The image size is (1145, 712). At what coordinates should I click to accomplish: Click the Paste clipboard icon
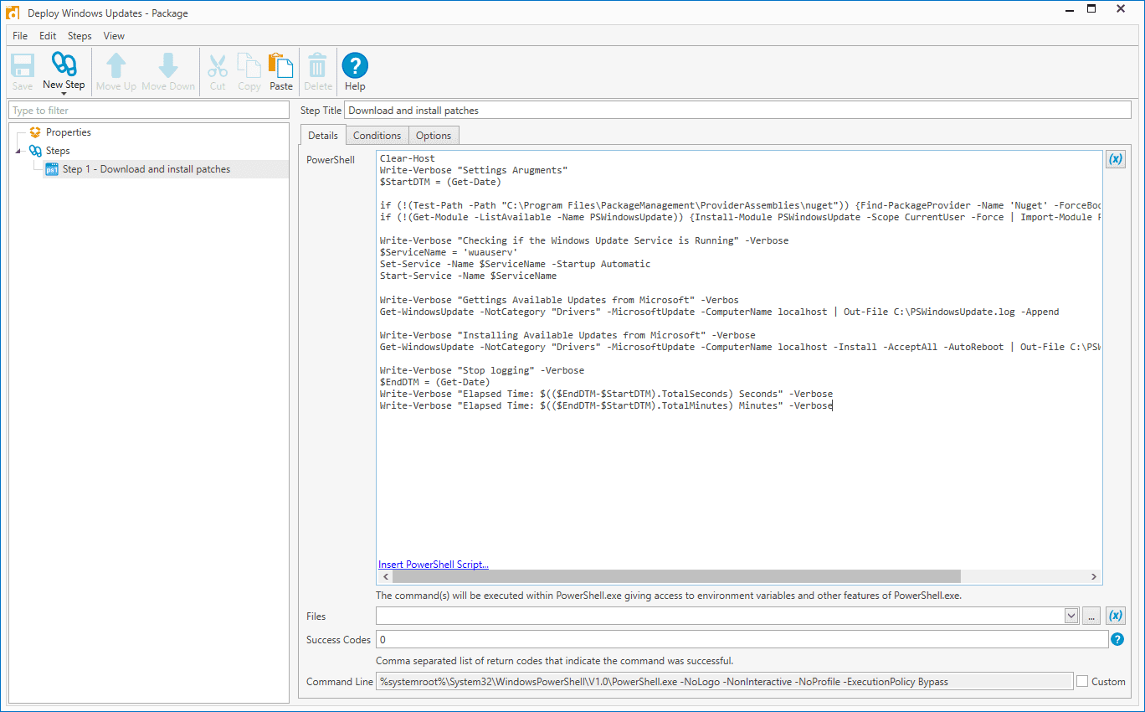(x=281, y=66)
